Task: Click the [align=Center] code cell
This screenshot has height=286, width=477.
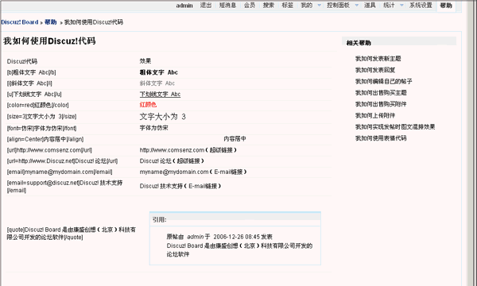Action: [x=45, y=139]
